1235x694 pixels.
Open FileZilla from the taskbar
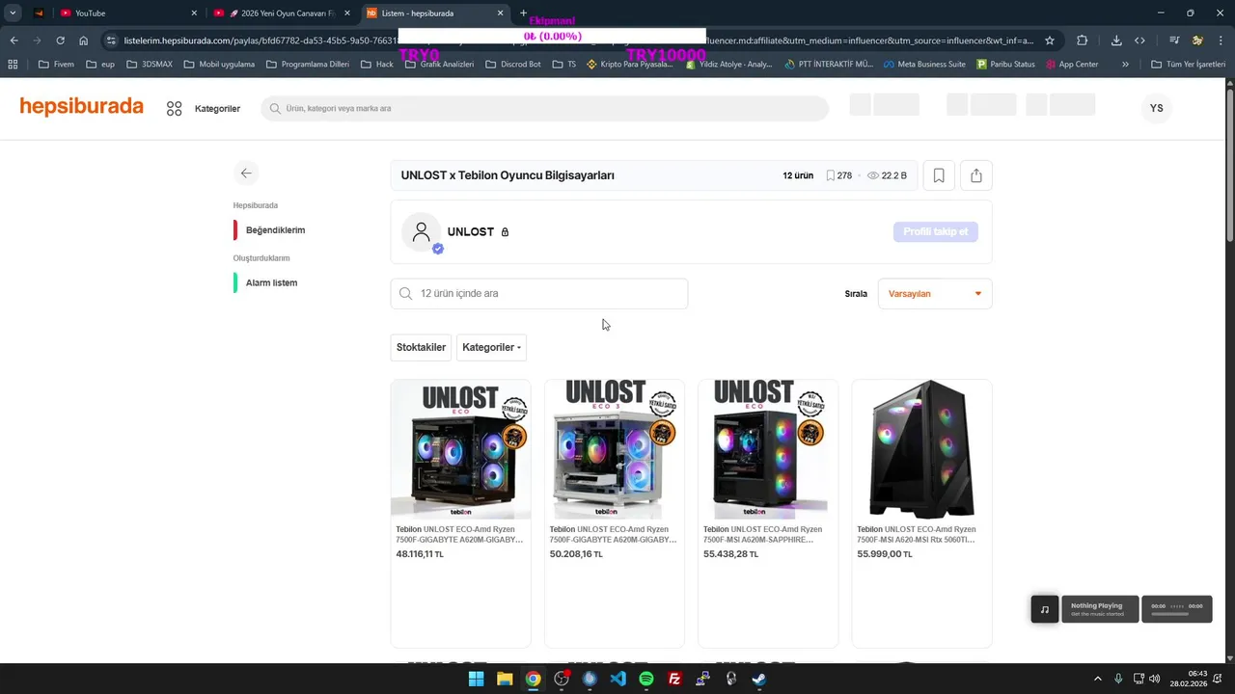pos(674,679)
